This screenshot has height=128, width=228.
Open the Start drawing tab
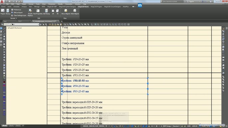(x=5, y=21)
